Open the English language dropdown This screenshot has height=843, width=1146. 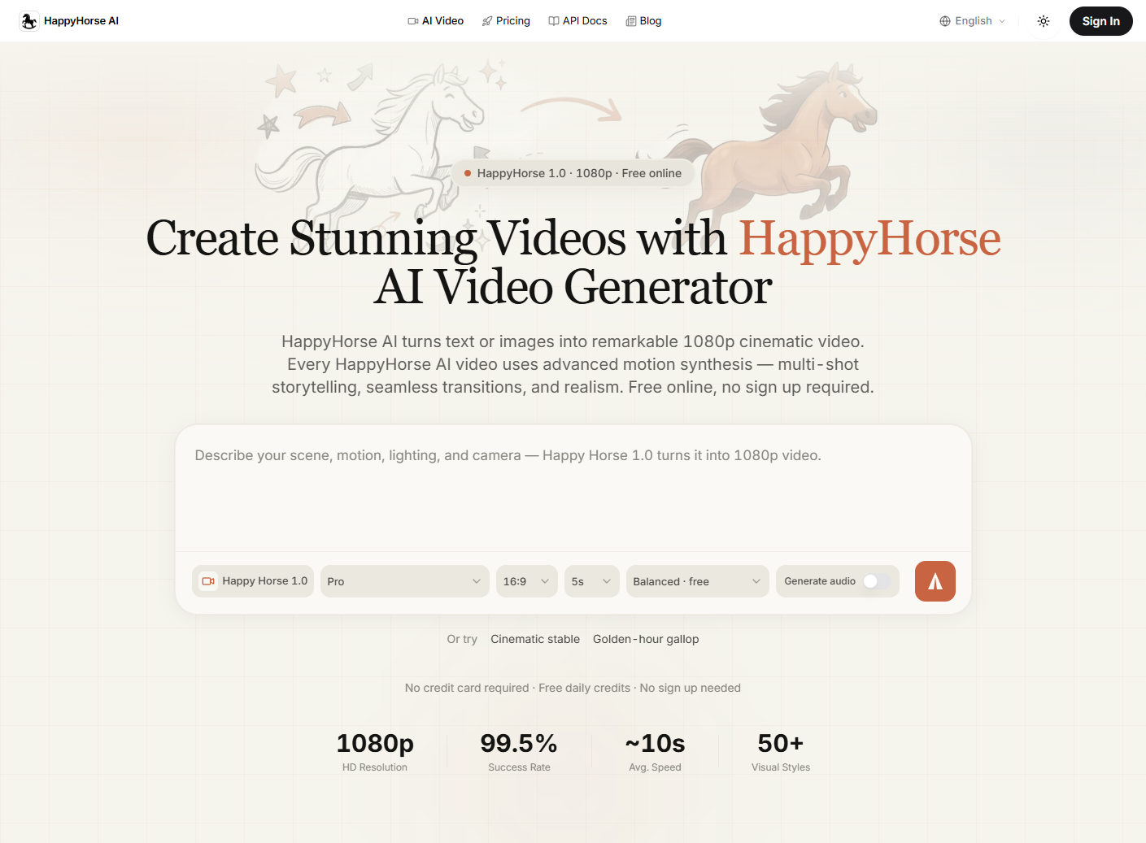[972, 20]
